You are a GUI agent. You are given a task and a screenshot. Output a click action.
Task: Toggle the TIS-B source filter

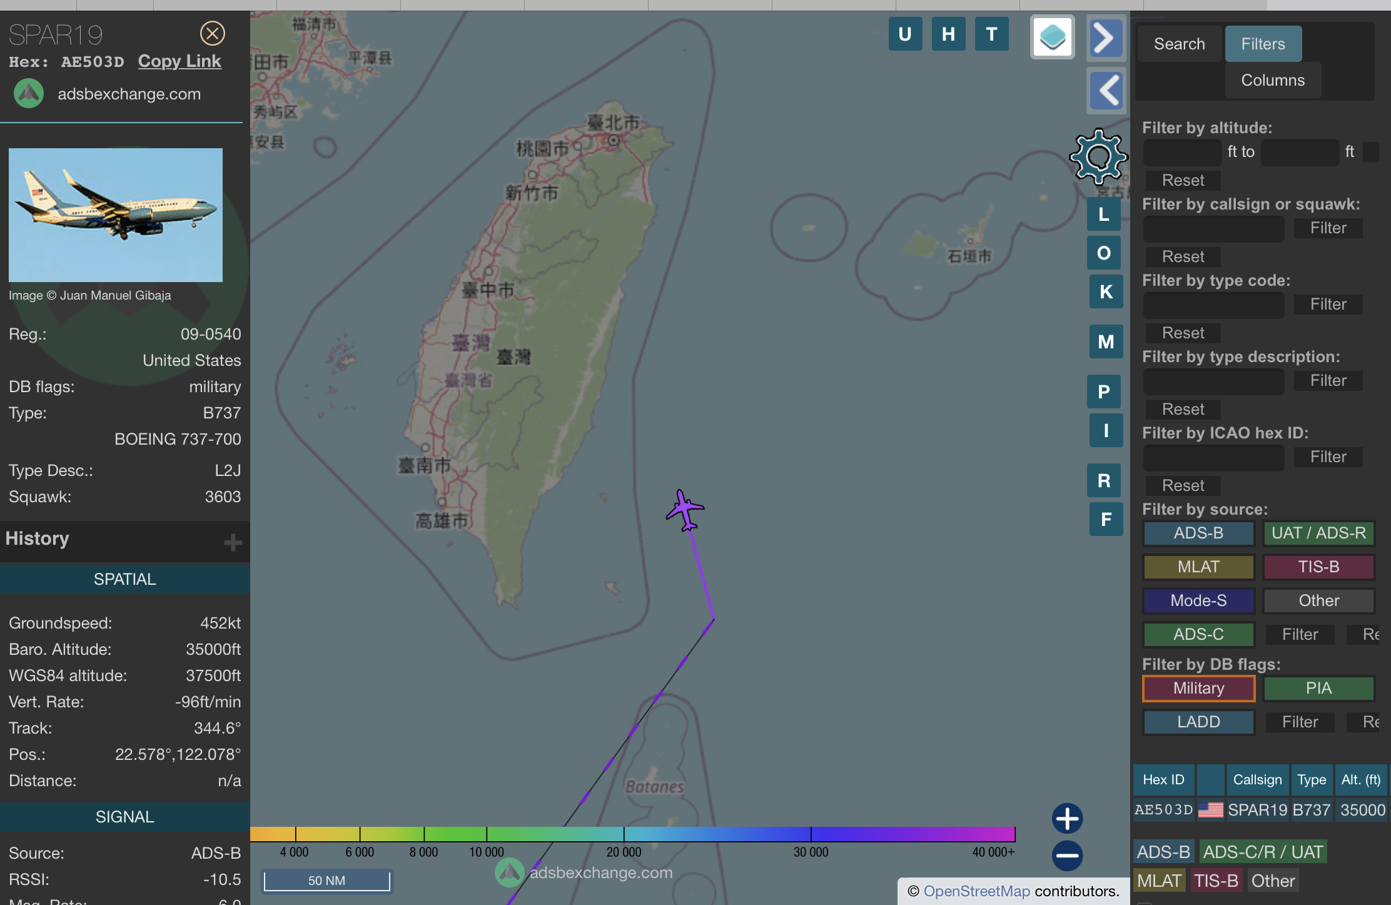[x=1318, y=567]
